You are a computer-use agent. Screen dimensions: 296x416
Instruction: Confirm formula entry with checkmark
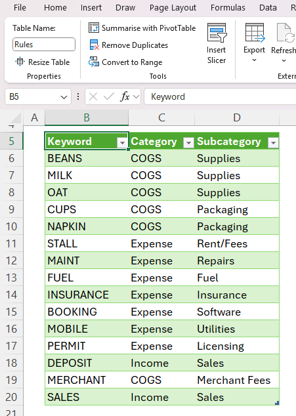point(108,96)
